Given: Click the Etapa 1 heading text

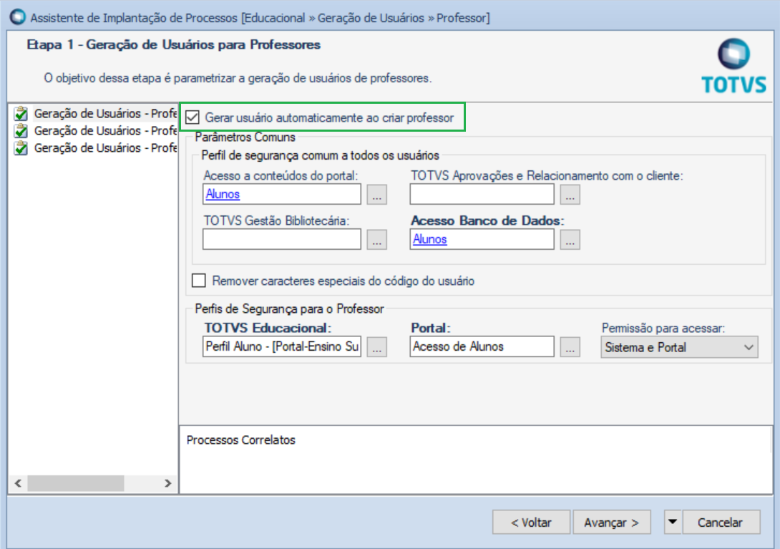Looking at the screenshot, I should (x=174, y=45).
